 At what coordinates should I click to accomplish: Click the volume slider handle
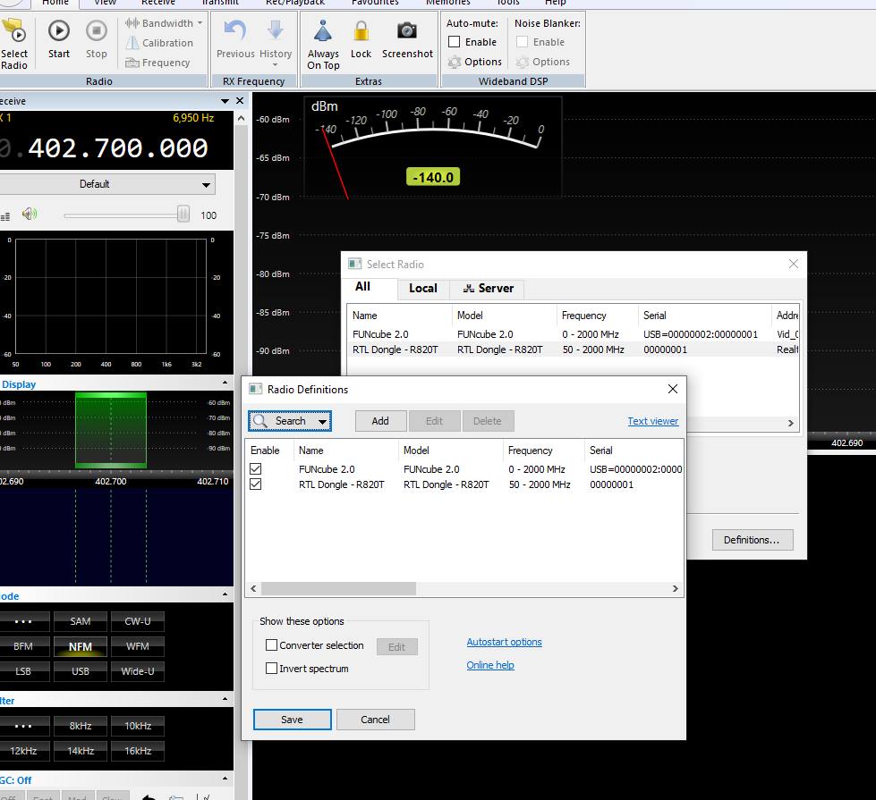point(183,215)
